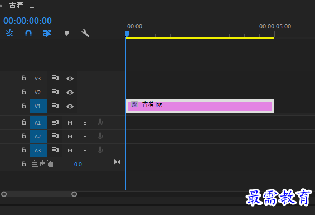Enable voice-over record on A2

100,136
